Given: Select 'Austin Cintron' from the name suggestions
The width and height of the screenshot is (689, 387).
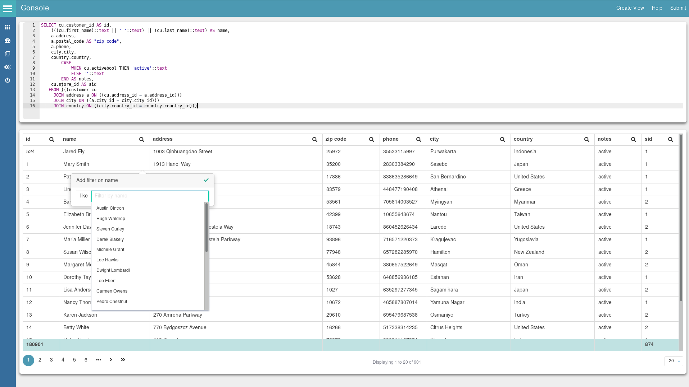Looking at the screenshot, I should pyautogui.click(x=110, y=208).
